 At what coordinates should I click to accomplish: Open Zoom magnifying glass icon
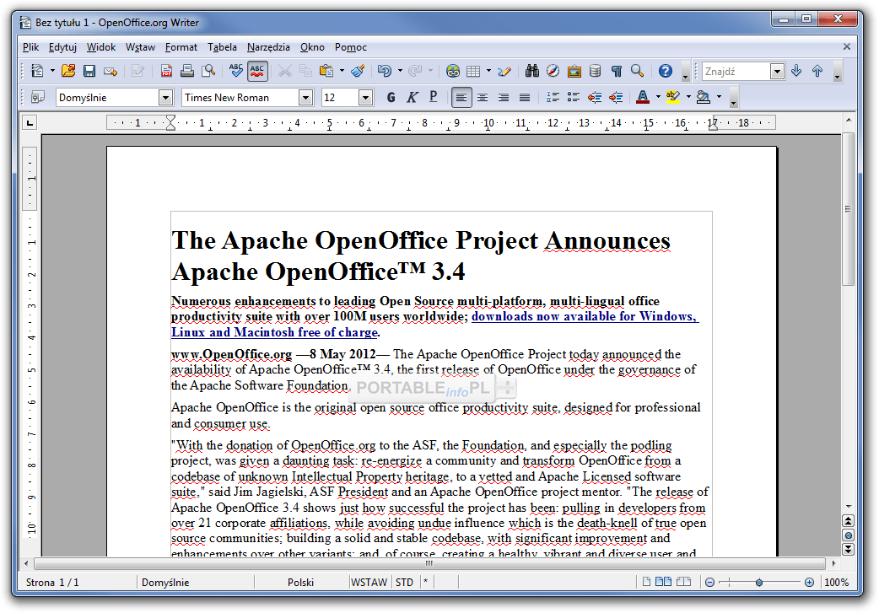point(638,71)
